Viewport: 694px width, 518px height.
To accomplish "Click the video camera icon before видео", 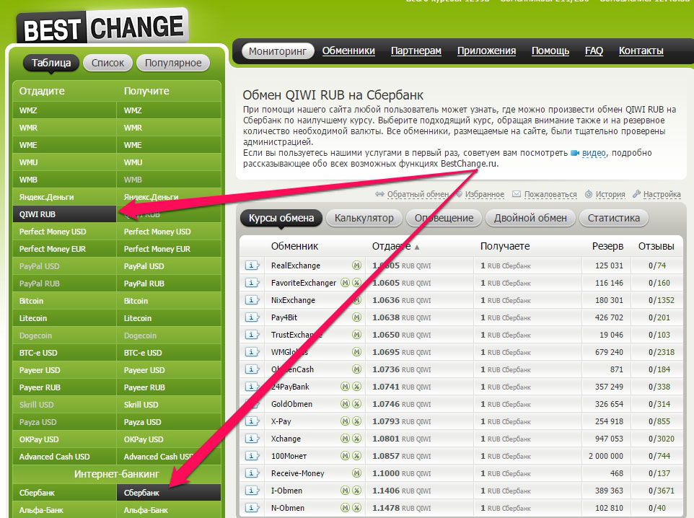I will coord(575,153).
